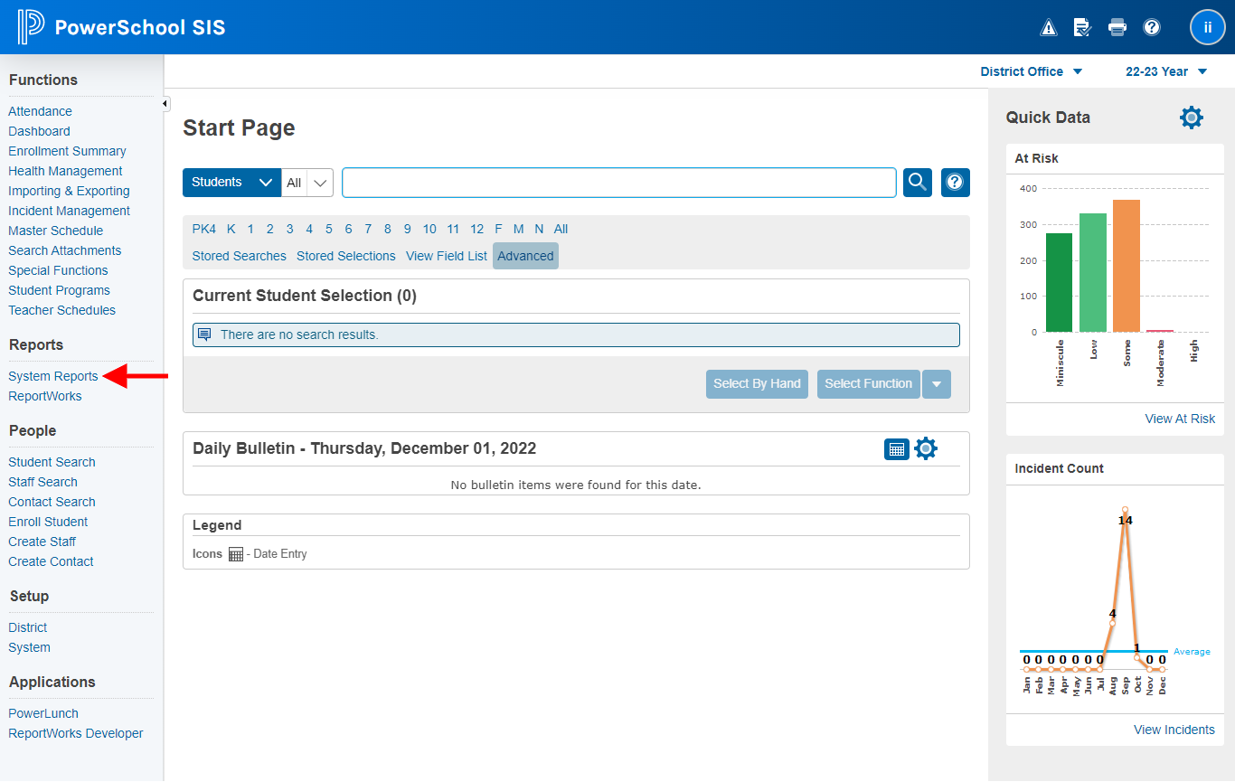The image size is (1235, 782).
Task: Open Master Schedule link
Action: click(x=55, y=231)
